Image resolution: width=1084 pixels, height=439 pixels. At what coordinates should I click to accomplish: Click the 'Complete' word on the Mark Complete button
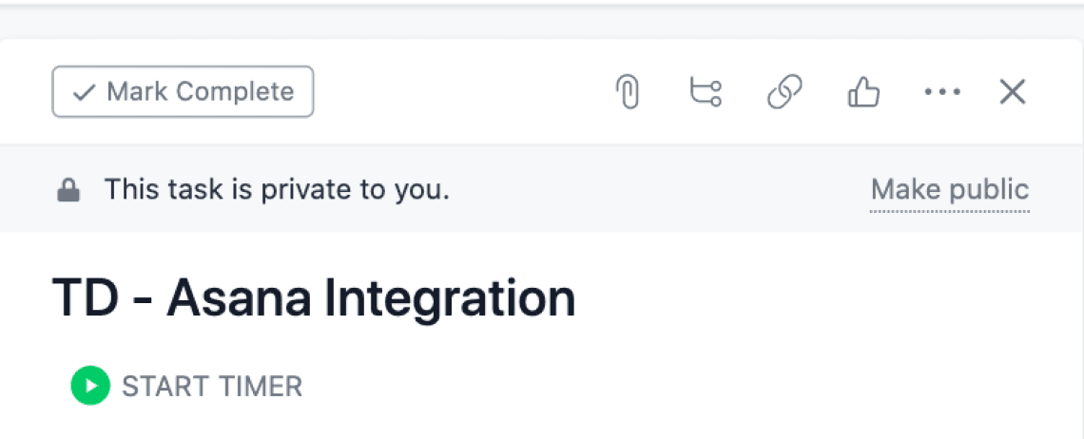[x=235, y=92]
